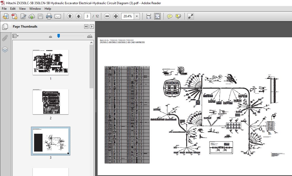292x176 pixels.
Task: Click the Save to cloud icon
Action: coord(32,16)
